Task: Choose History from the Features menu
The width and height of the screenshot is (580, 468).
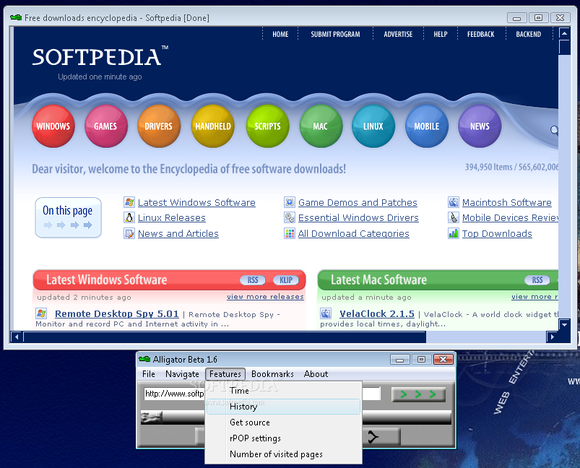Action: [283, 407]
